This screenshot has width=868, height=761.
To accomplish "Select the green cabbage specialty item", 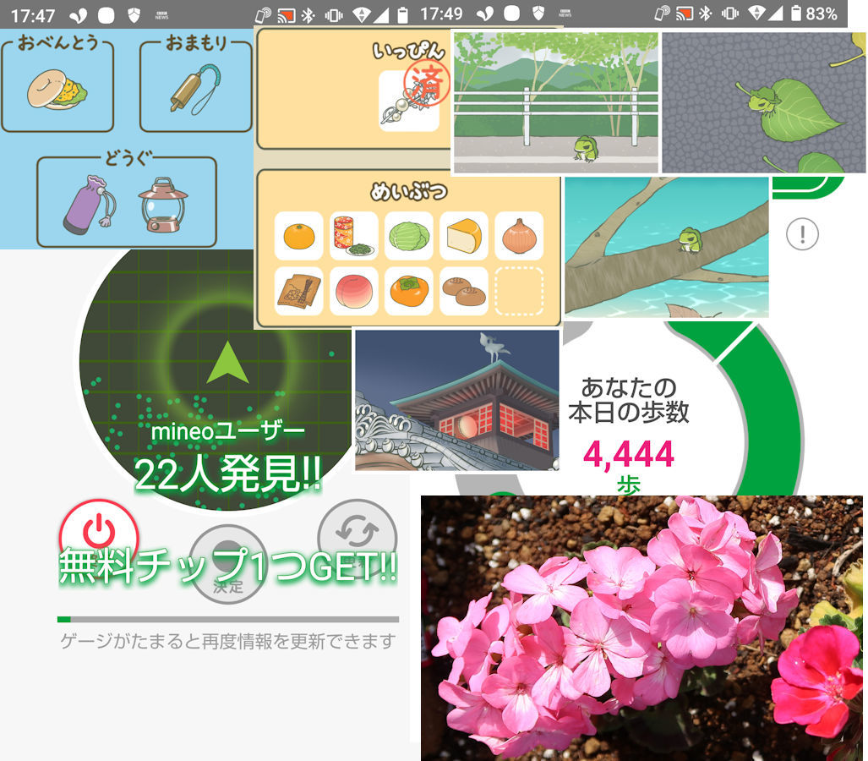I will [x=409, y=236].
